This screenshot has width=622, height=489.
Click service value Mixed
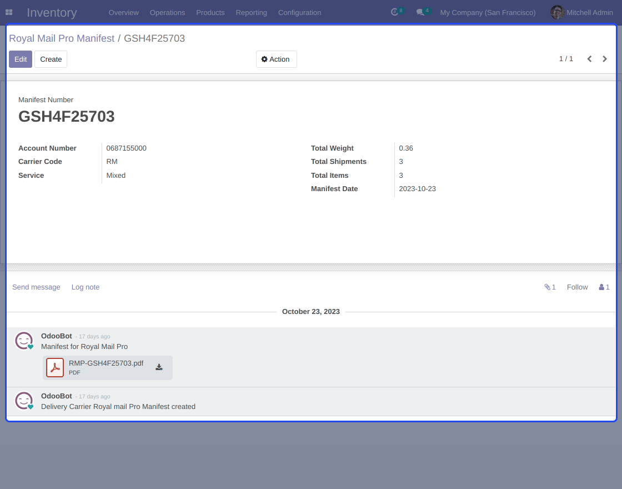(116, 176)
